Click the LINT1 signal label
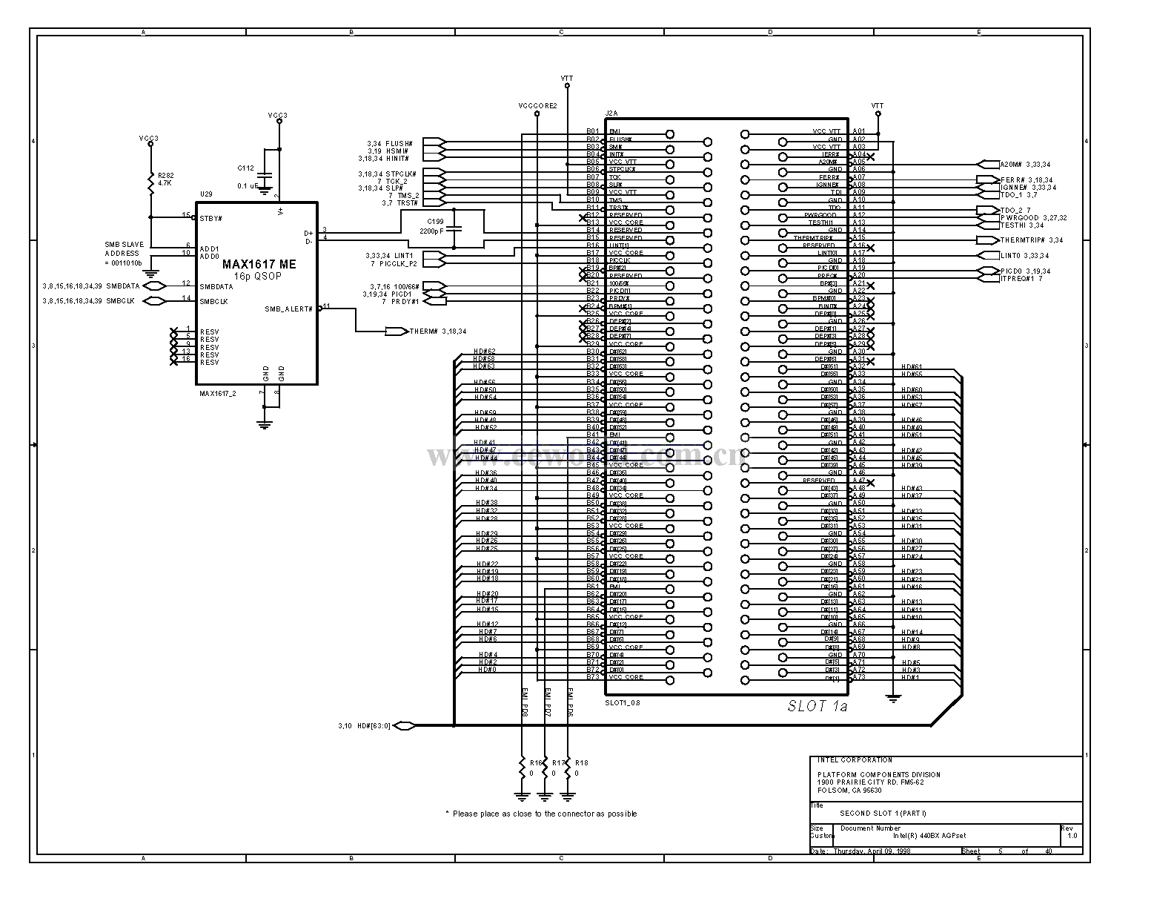The width and height of the screenshot is (1174, 907). [x=390, y=256]
